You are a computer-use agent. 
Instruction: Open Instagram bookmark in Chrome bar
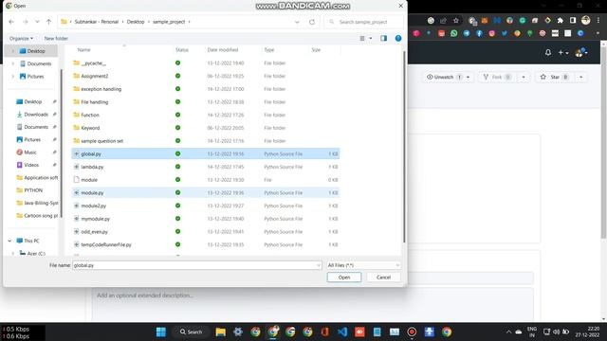pyautogui.click(x=491, y=34)
